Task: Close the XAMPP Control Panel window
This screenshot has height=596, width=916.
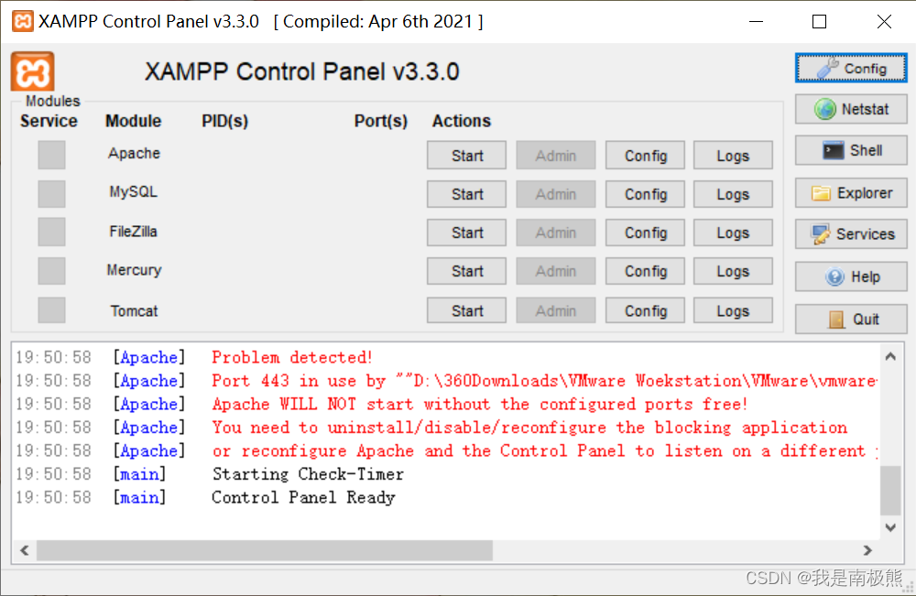Action: click(884, 22)
